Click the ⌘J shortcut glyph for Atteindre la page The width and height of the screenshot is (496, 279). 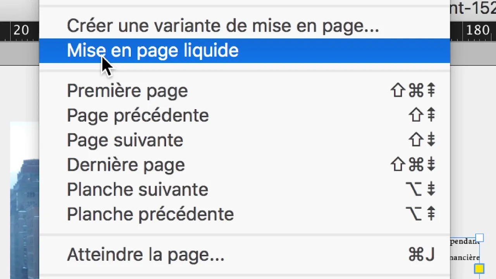[421, 255]
